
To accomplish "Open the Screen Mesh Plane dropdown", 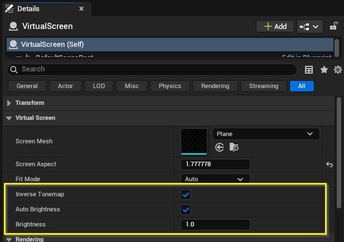I will pos(266,134).
